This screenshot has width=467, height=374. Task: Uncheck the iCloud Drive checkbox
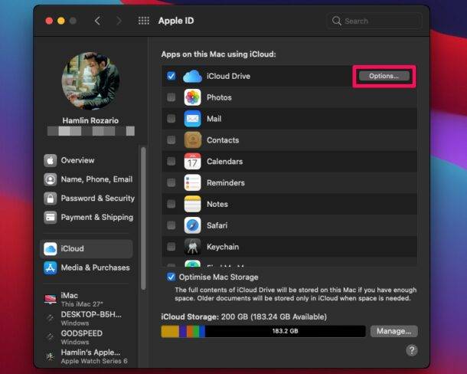[x=171, y=76]
